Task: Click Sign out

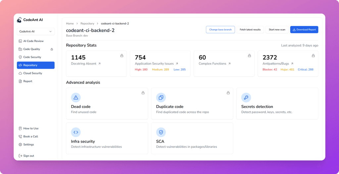Action: (36, 156)
